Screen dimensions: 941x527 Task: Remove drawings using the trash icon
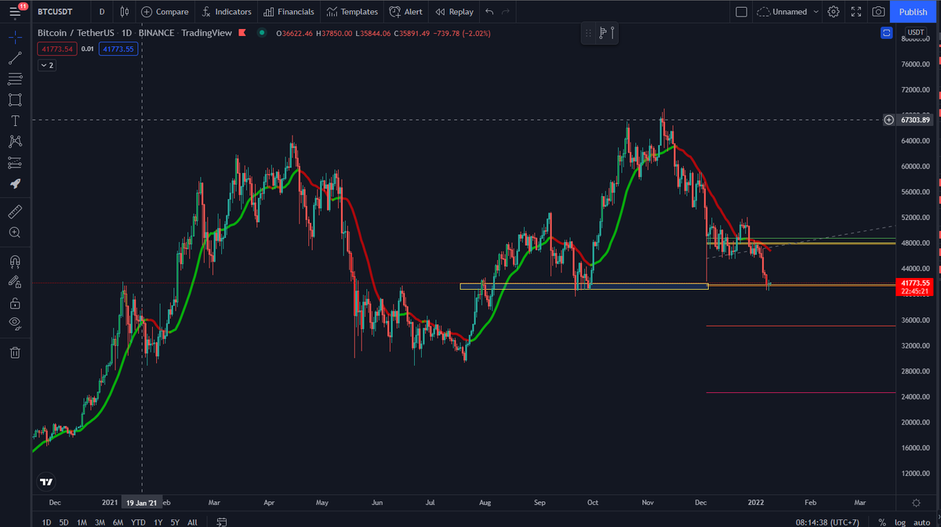[x=15, y=352]
